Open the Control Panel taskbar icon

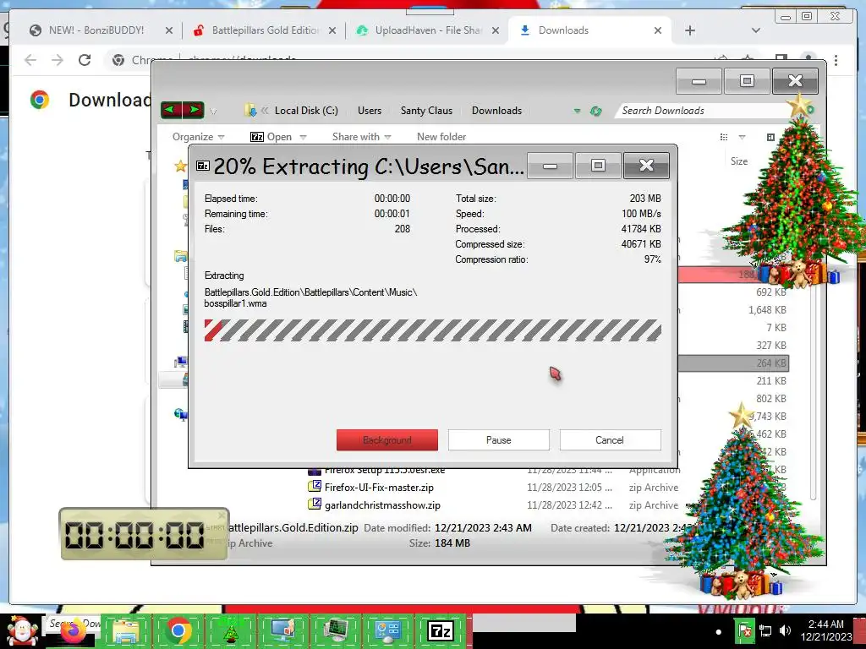coord(388,631)
